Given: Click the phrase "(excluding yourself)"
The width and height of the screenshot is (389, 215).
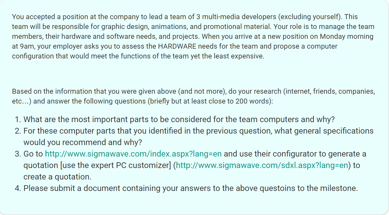Looking at the screenshot, I should pyautogui.click(x=310, y=17).
